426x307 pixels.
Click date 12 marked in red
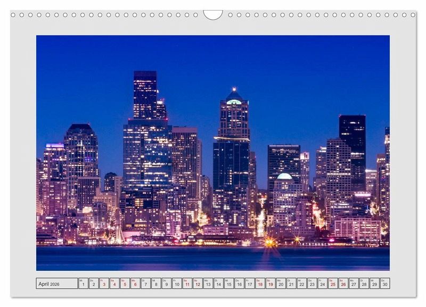(x=198, y=284)
